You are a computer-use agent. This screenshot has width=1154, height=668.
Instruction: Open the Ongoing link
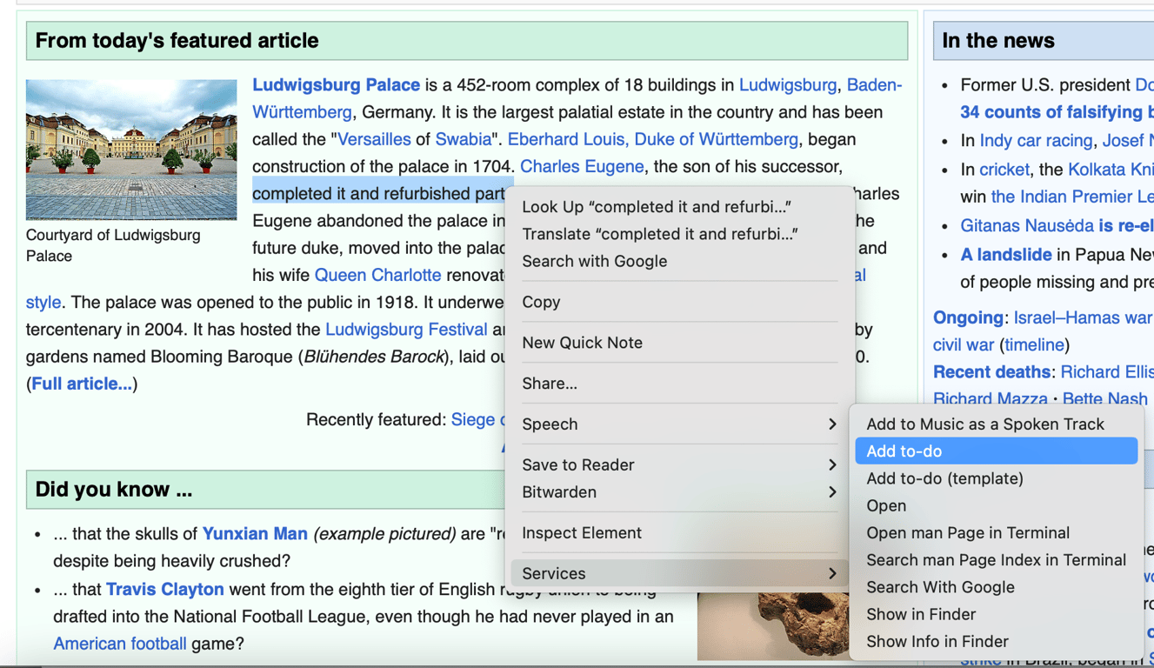[x=968, y=317]
